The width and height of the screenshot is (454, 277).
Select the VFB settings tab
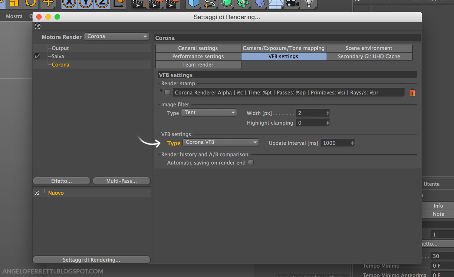tap(284, 56)
